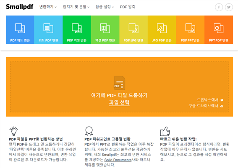The image size is (238, 168).
Task: Select the PDF JPG 변환 tile
Action: (133, 30)
